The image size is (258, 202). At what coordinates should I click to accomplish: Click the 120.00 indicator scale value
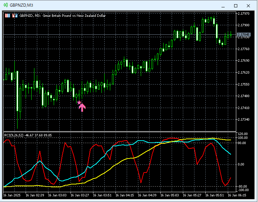coord(243,134)
